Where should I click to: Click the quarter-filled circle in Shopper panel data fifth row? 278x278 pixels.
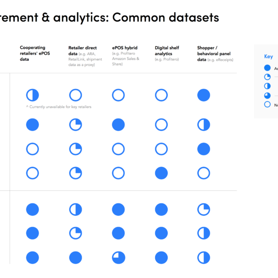[204, 209]
